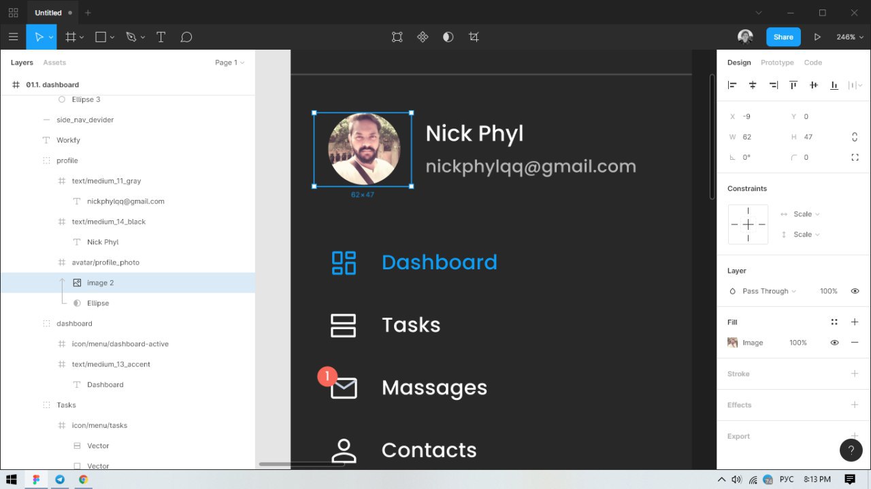Image resolution: width=871 pixels, height=489 pixels.
Task: Expand the Frame tool dropdown arrow
Action: (x=82, y=37)
